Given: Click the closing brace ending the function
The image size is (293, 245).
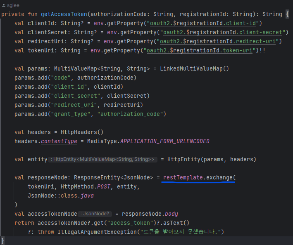Looking at the screenshot, I should 3,240.
